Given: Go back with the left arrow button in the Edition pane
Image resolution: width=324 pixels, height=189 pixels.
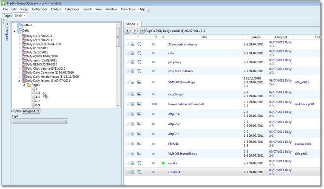Looking at the screenshot, I should pos(128,31).
